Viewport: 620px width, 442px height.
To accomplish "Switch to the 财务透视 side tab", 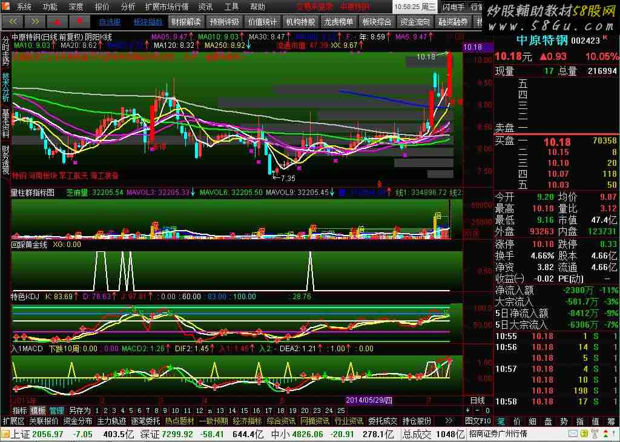I will coord(5,160).
